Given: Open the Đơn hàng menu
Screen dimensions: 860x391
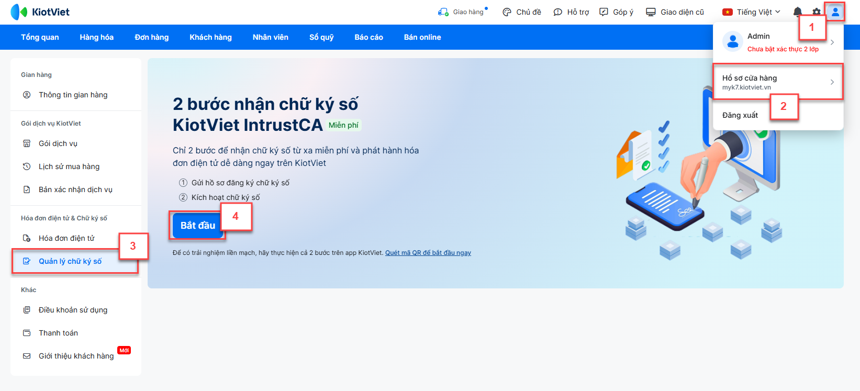Looking at the screenshot, I should click(x=152, y=37).
